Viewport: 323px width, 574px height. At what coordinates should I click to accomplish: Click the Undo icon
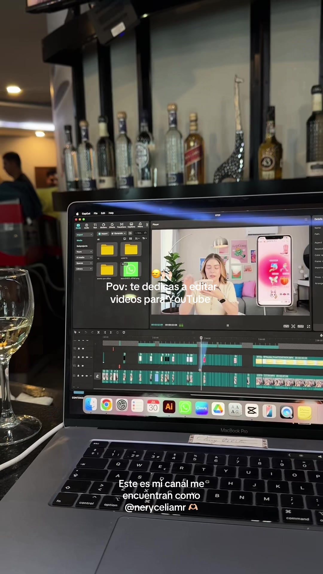pos(86,332)
